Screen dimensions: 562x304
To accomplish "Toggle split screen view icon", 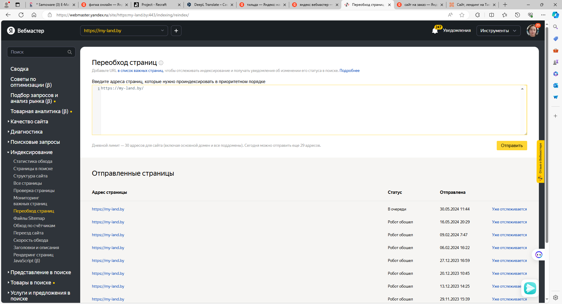I will point(491,15).
